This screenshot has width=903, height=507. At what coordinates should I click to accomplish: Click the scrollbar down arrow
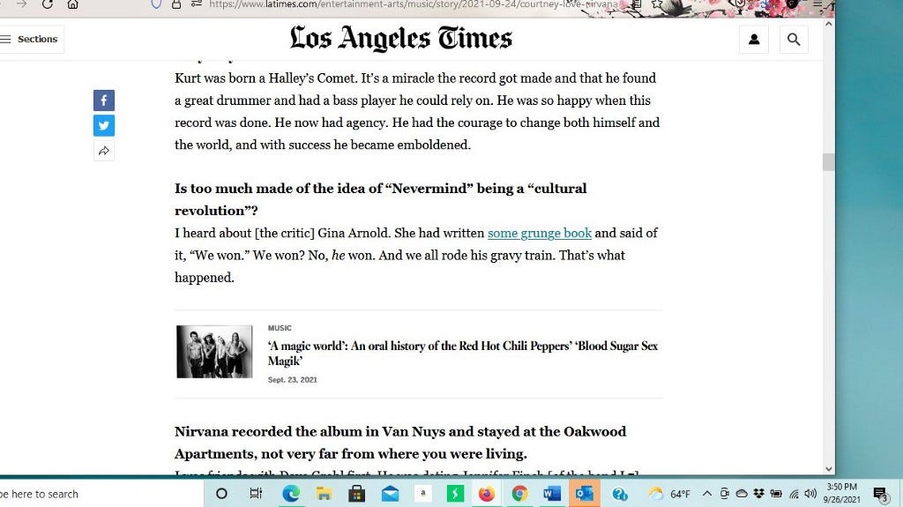coord(829,469)
